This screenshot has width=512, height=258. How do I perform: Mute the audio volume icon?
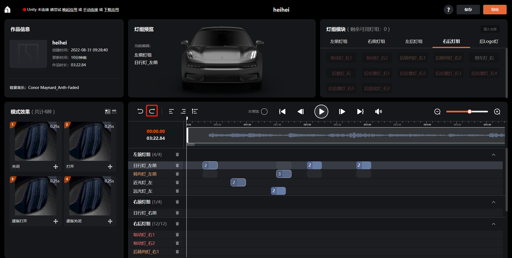pyautogui.click(x=378, y=112)
